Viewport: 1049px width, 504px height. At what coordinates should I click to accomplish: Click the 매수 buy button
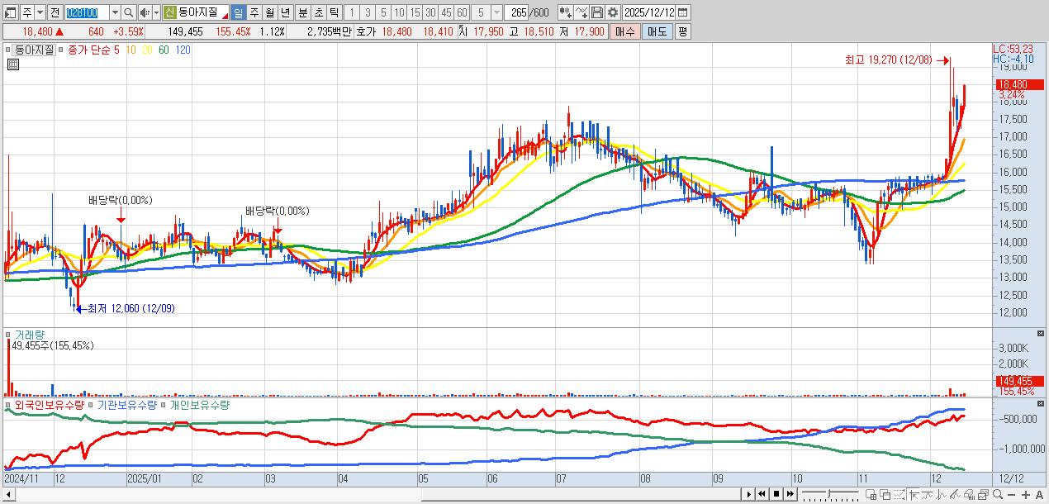625,31
